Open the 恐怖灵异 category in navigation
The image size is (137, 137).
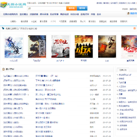(x=85, y=14)
